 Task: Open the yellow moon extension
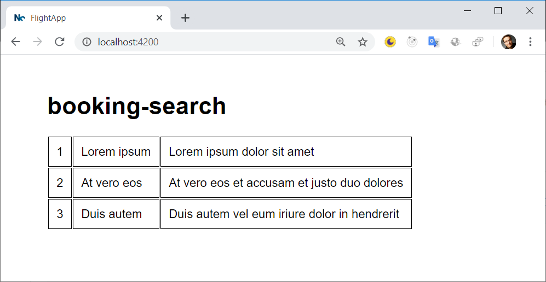tap(390, 42)
